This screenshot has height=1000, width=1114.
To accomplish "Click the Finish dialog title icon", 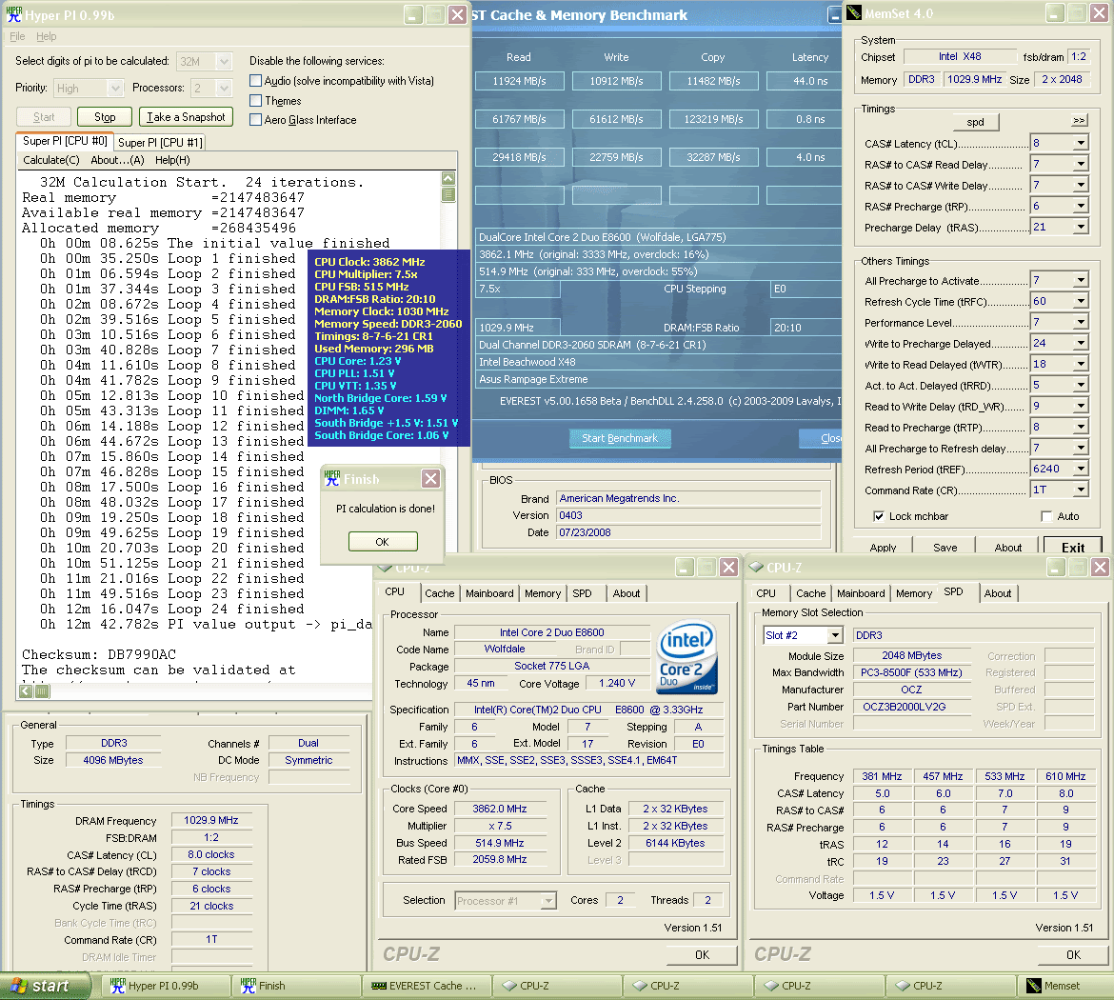I will (x=332, y=478).
